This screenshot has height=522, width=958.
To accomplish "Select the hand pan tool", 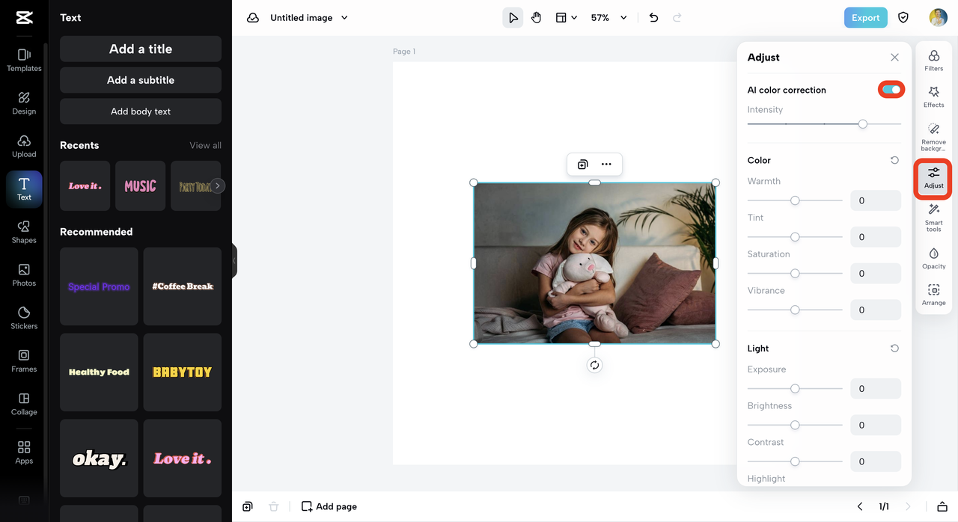I will tap(536, 18).
